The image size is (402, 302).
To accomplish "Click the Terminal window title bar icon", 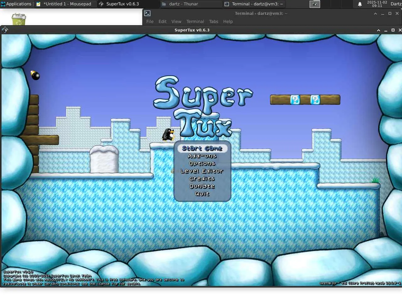I will [147, 13].
